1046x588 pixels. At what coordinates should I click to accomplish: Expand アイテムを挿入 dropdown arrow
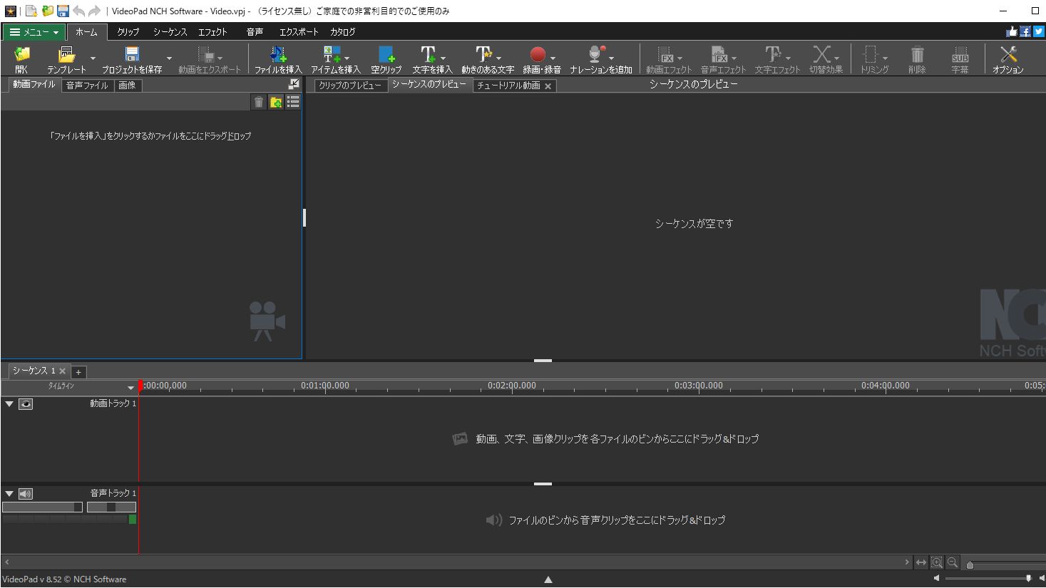347,58
